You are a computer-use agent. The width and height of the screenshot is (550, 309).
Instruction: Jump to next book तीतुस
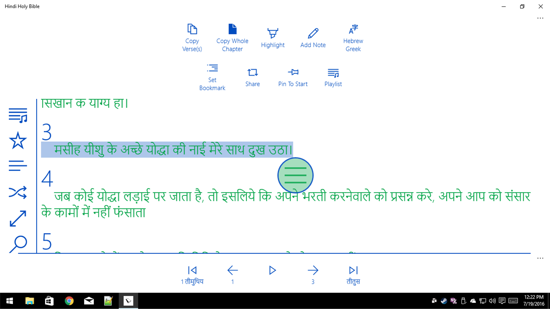point(353,275)
